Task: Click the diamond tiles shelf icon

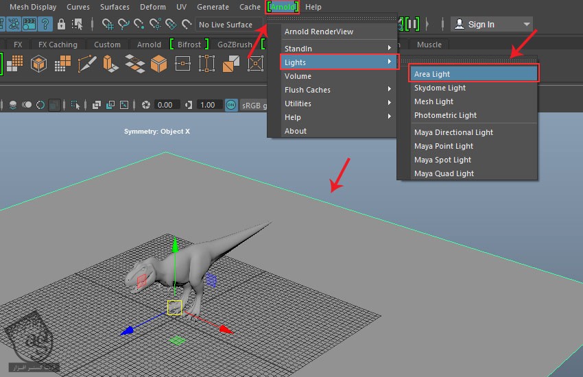Action: click(134, 64)
